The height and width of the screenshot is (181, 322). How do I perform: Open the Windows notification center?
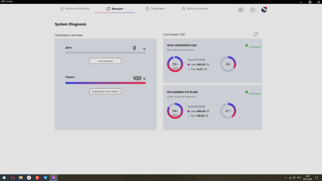click(317, 178)
